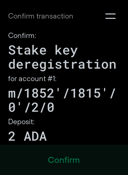Open the hamburger menu icon
128x175 pixels.
click(110, 16)
